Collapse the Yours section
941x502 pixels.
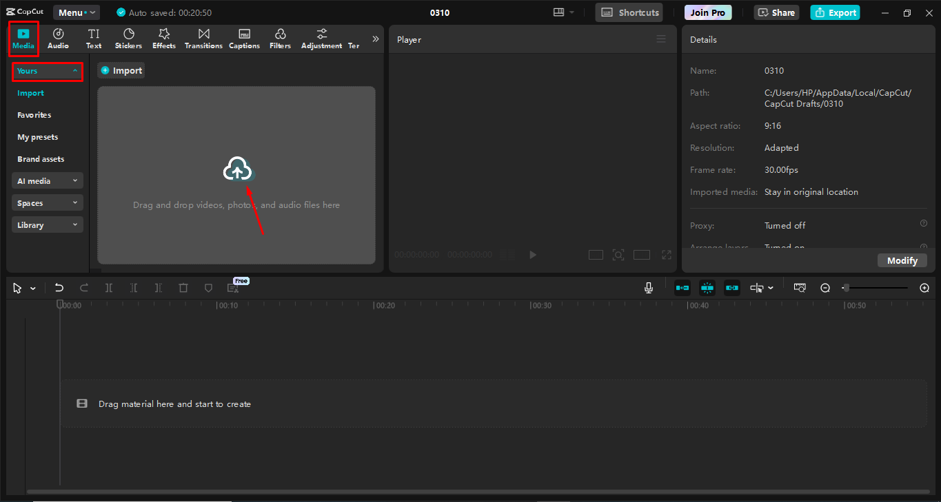(47, 71)
